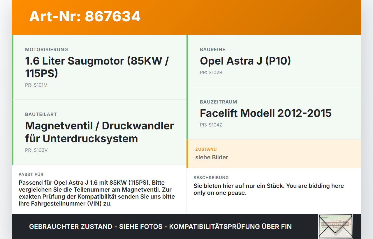Click the Opel Astra J (P10) title
373x239 pixels.
[x=245, y=61]
